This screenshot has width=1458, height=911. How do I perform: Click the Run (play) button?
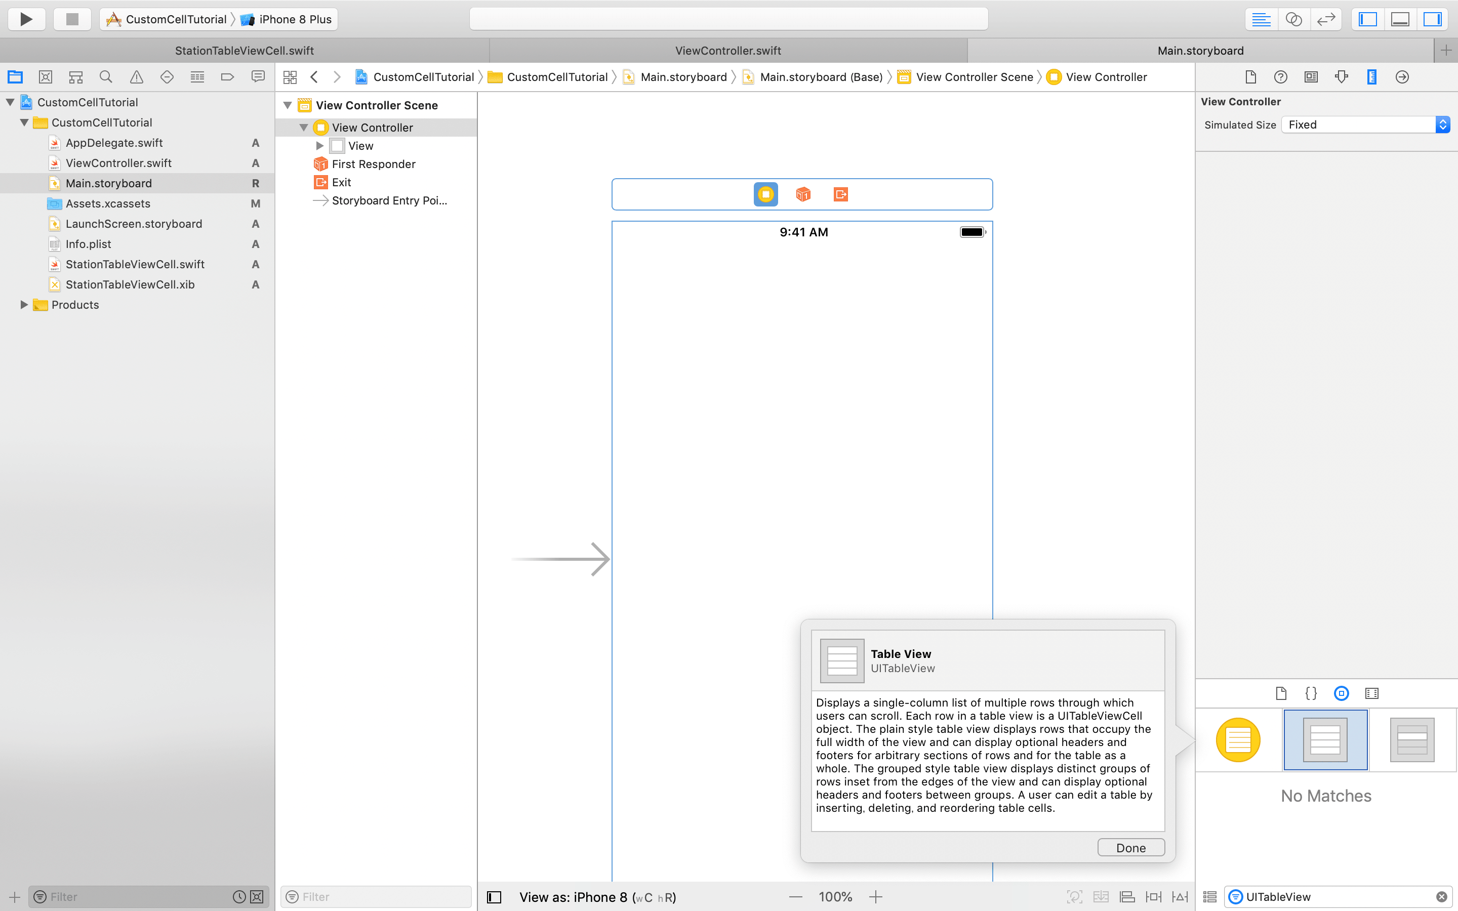click(26, 19)
